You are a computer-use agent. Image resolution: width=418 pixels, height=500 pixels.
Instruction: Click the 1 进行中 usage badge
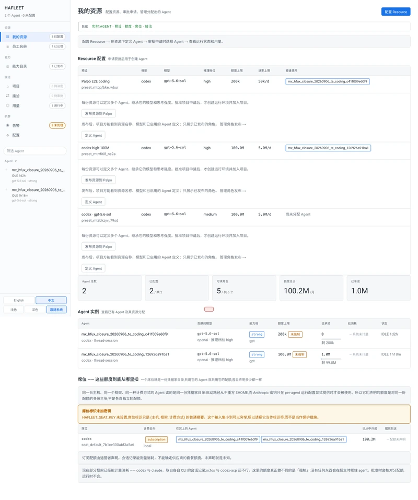click(57, 105)
